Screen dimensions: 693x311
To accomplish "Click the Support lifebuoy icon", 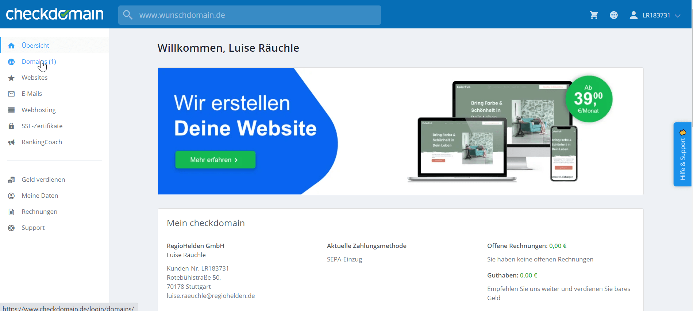I will pyautogui.click(x=11, y=228).
